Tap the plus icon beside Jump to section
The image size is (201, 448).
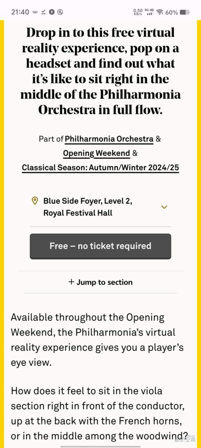click(x=71, y=282)
